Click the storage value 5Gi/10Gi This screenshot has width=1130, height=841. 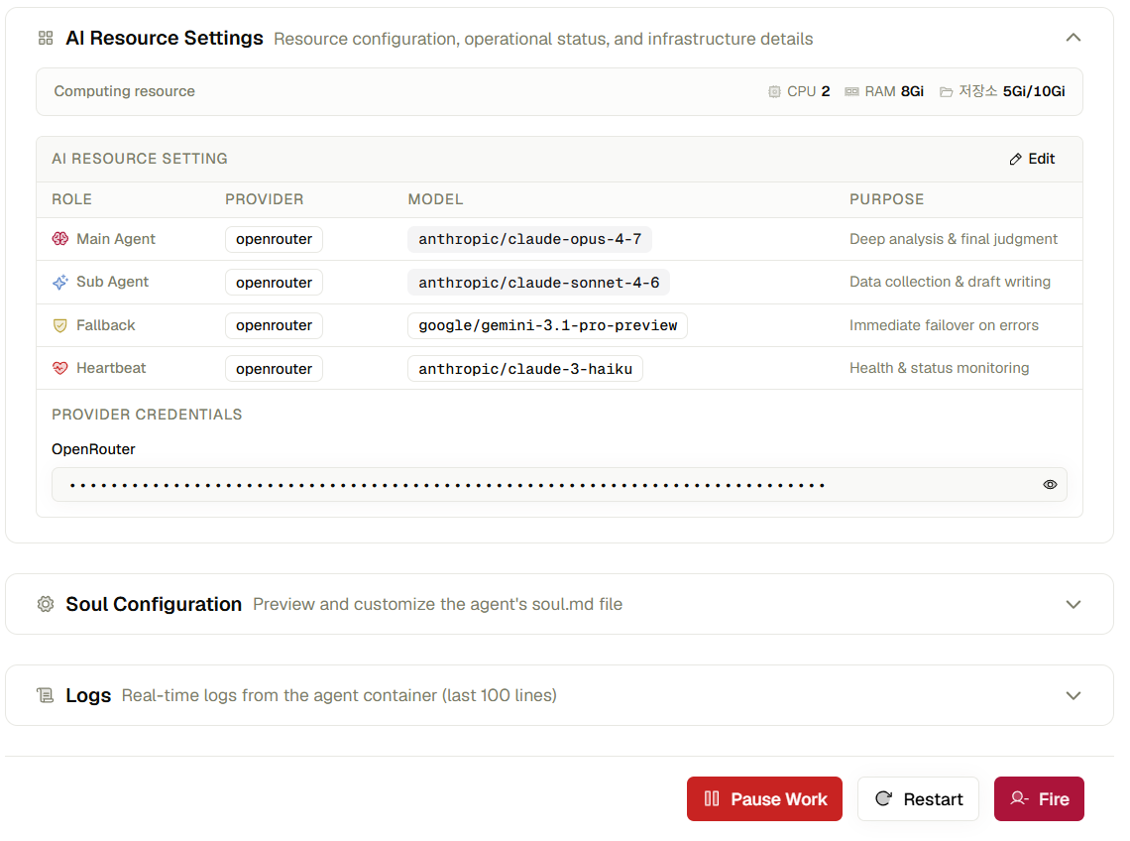tap(1034, 91)
